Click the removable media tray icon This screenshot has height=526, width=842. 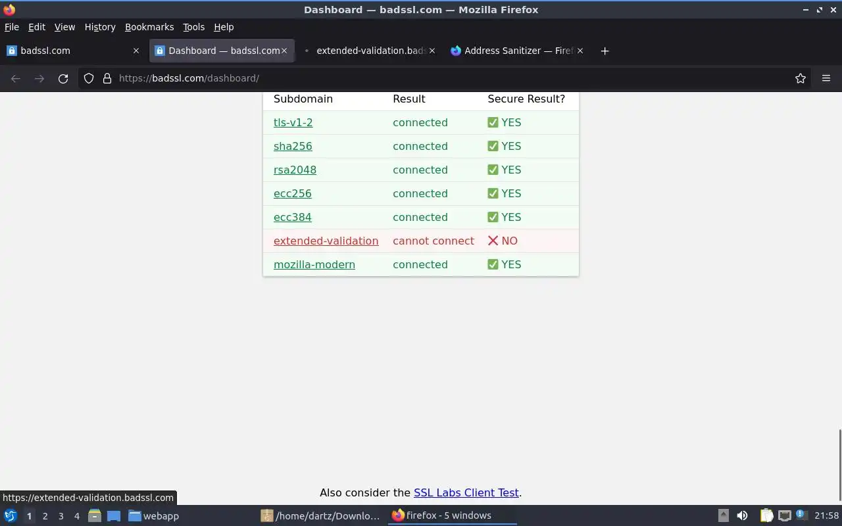[x=723, y=515]
